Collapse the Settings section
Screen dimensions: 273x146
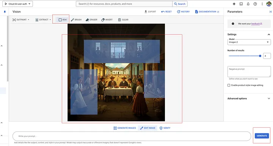click(x=269, y=34)
